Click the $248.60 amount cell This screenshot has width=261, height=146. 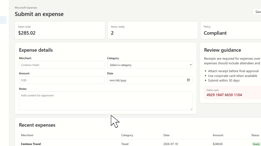[x=218, y=144]
